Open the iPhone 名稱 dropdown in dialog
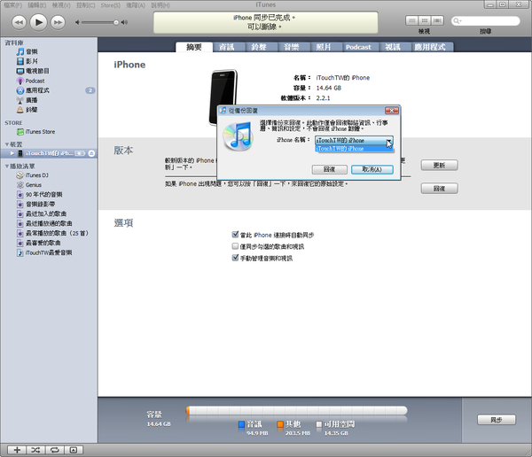The height and width of the screenshot is (457, 532). (354, 140)
